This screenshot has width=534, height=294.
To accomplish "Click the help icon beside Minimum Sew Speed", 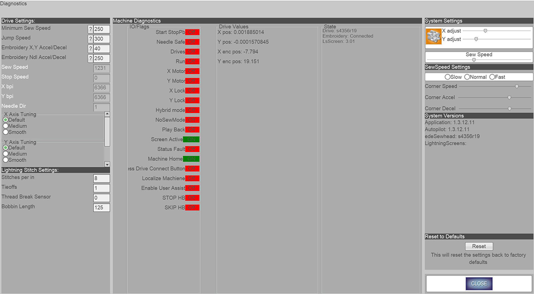I will pyautogui.click(x=90, y=29).
